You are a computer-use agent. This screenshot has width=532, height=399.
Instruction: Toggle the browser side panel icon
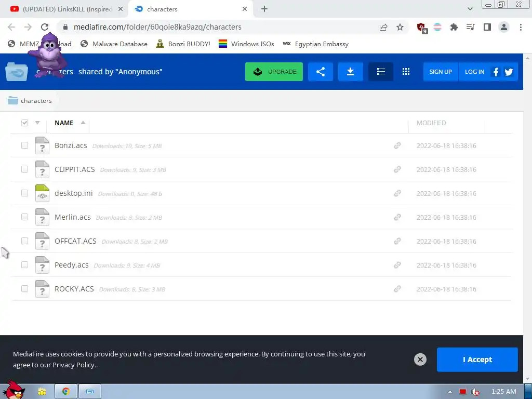click(487, 27)
